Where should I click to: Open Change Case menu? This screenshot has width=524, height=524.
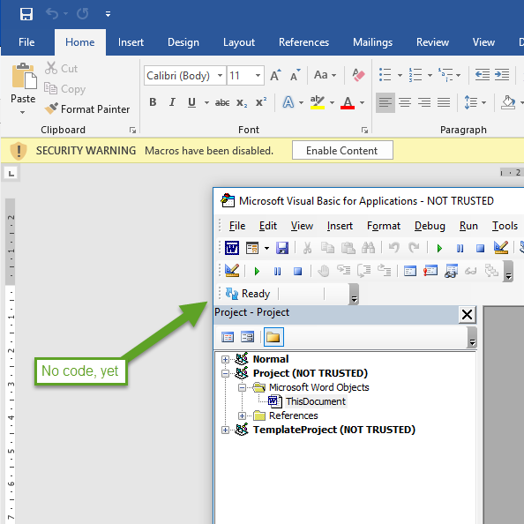(325, 75)
